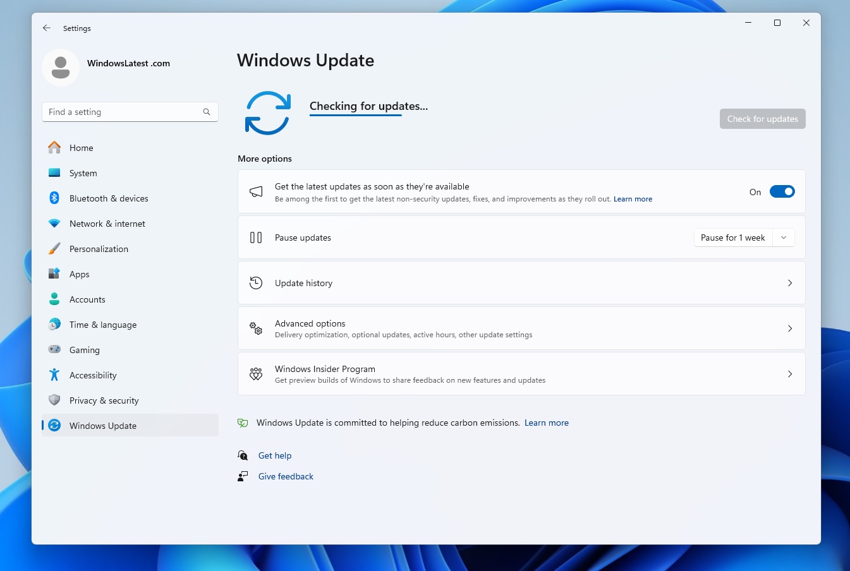Click the Give feedback link
Screen dimensions: 850x571
(x=286, y=476)
